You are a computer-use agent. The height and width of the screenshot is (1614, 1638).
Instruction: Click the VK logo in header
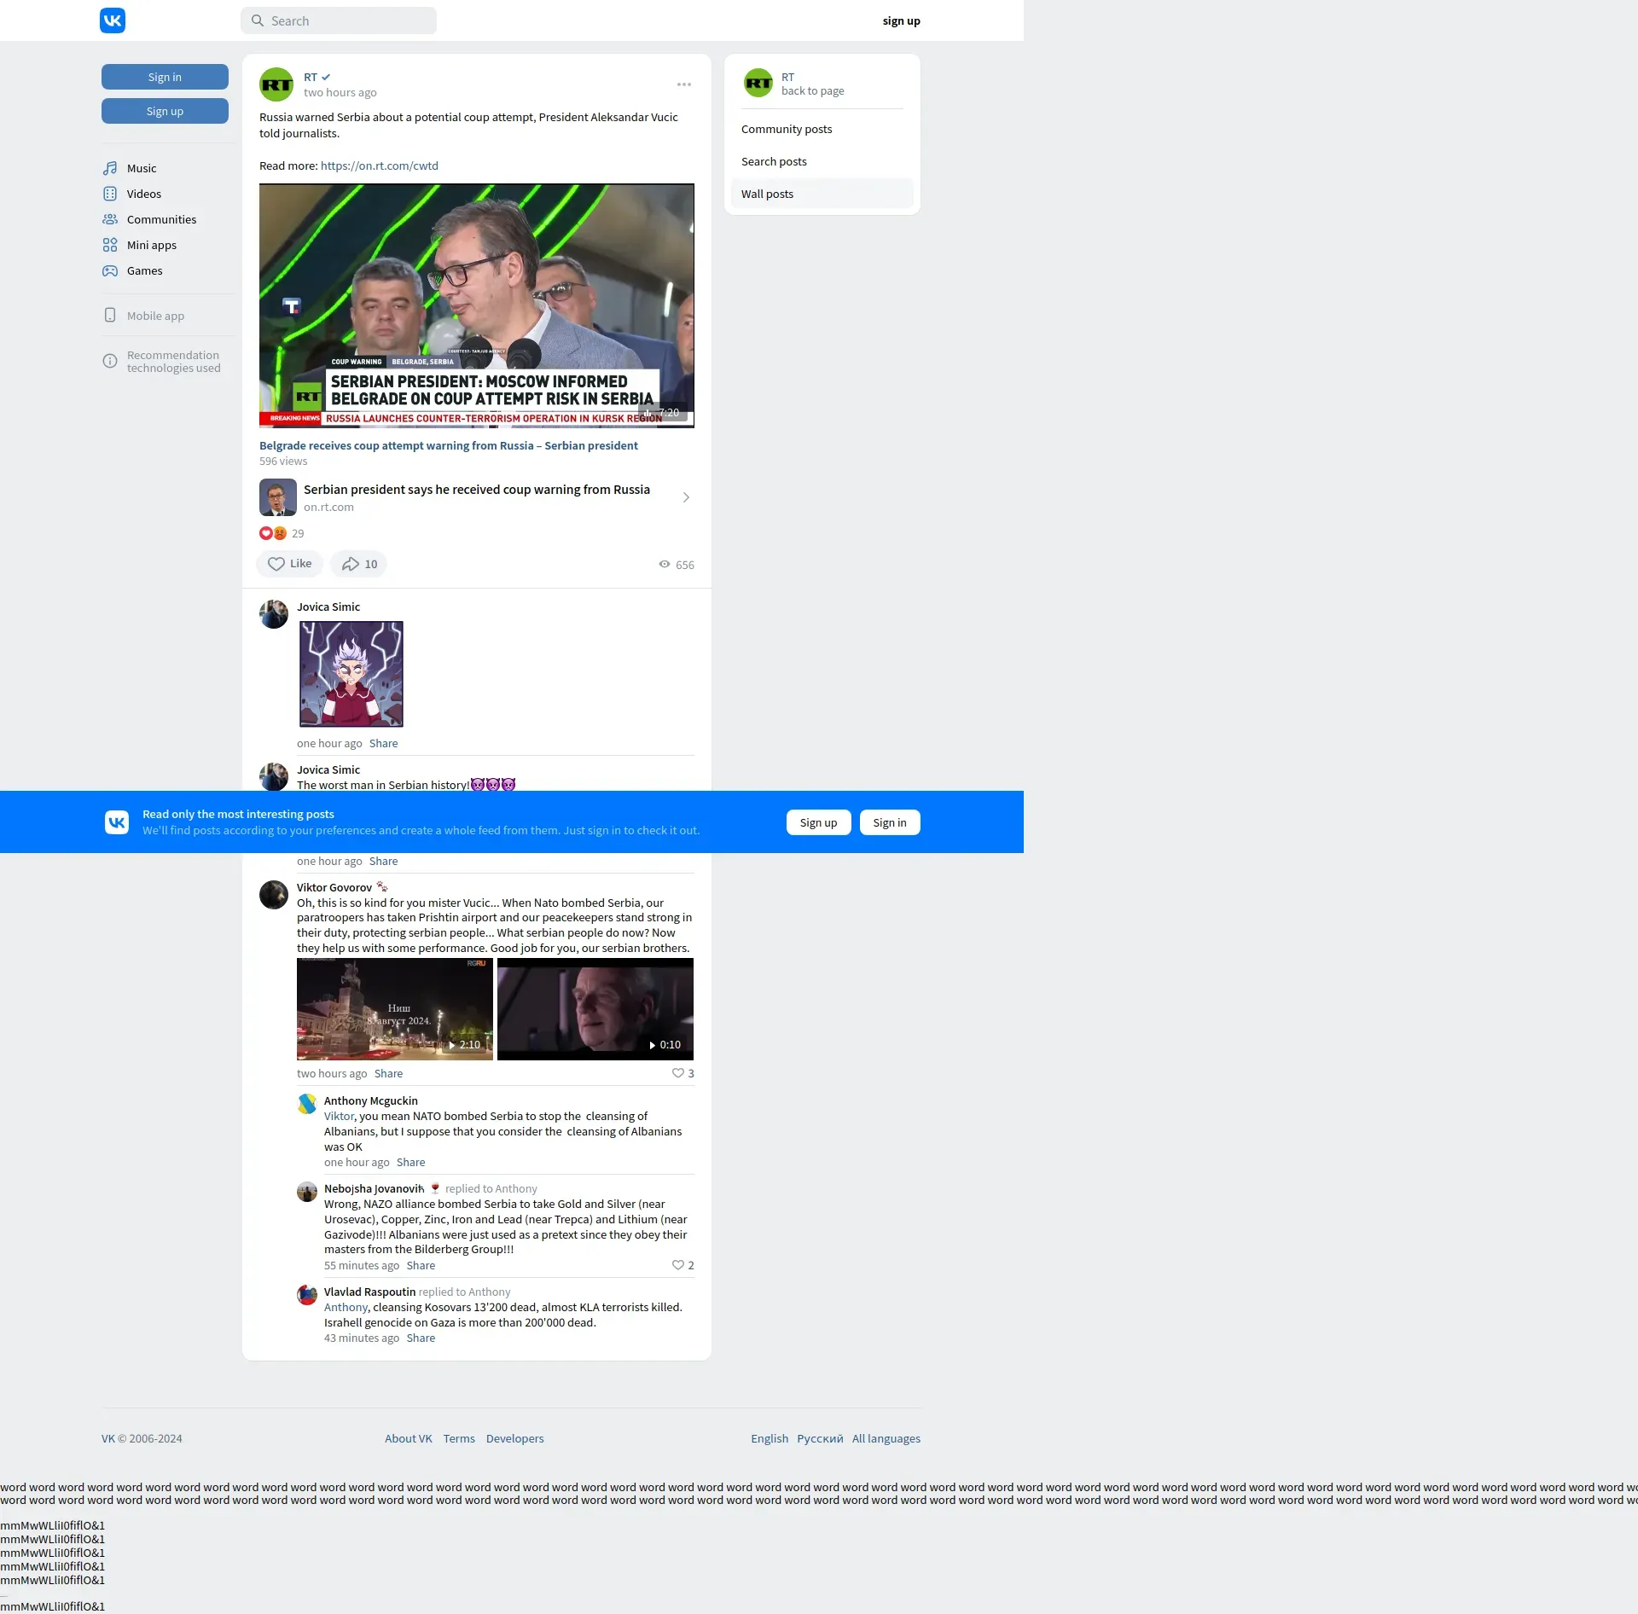point(113,20)
